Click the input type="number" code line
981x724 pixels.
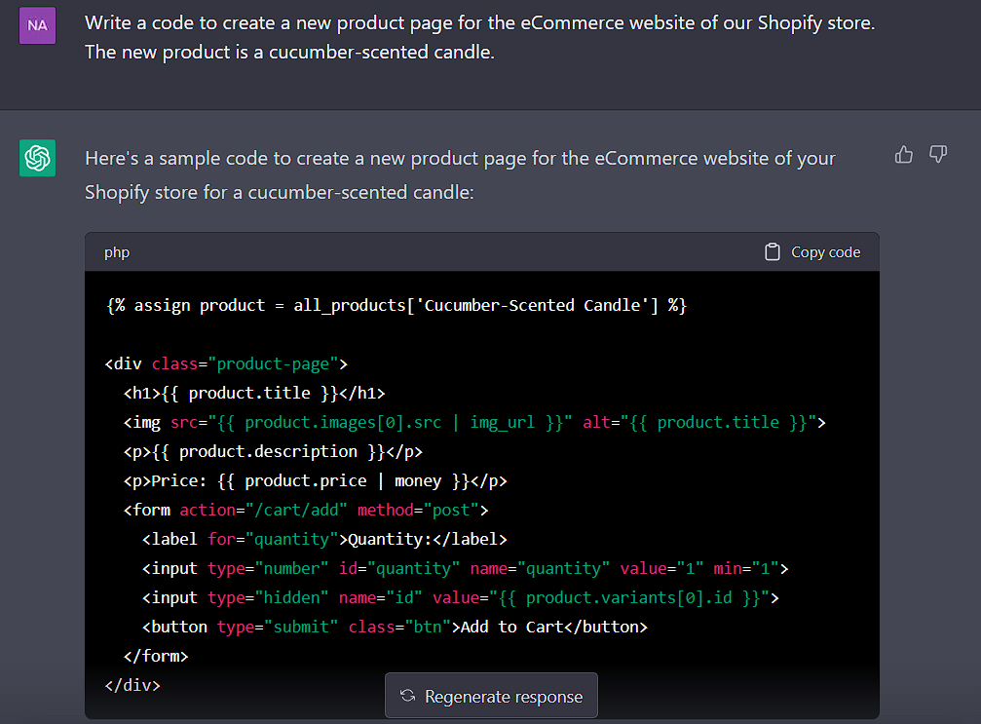coord(466,568)
